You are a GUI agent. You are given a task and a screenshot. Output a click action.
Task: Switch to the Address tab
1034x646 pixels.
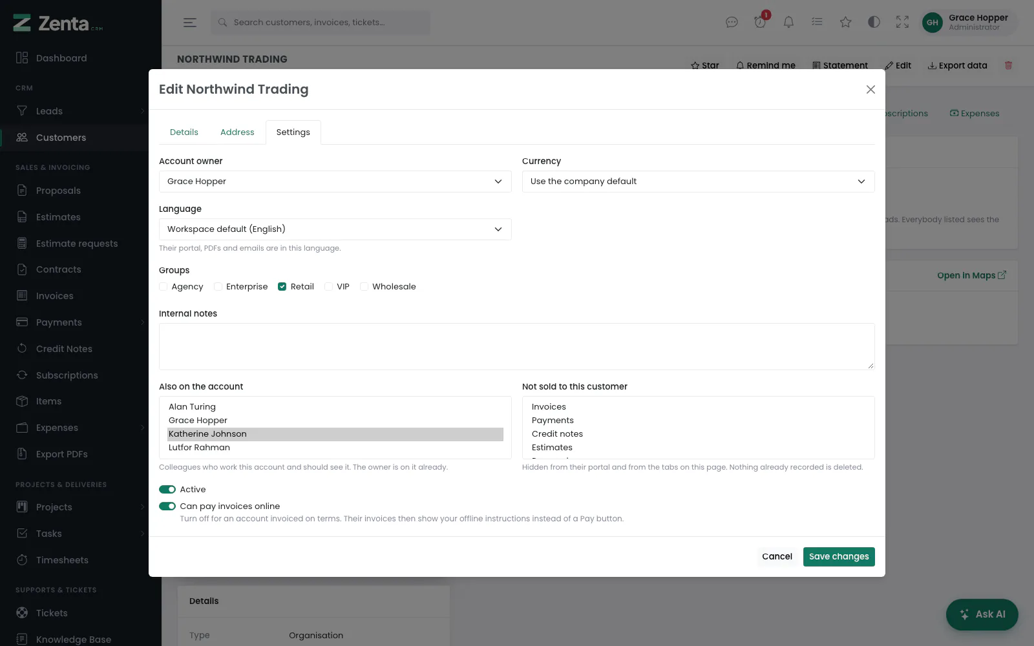237,132
